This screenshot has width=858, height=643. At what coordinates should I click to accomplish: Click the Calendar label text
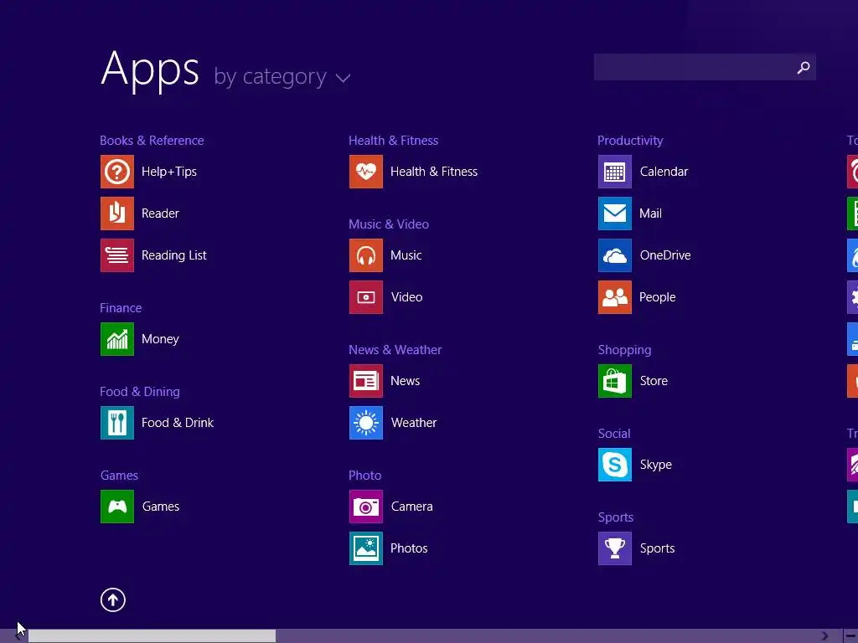coord(664,172)
